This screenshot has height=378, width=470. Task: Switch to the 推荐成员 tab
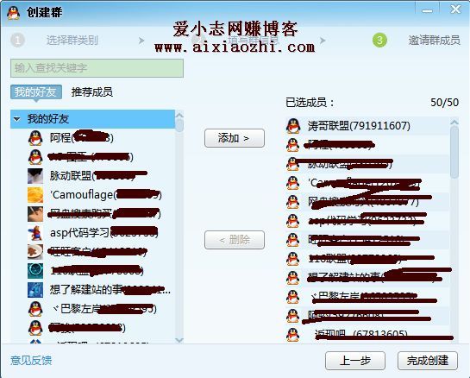92,92
